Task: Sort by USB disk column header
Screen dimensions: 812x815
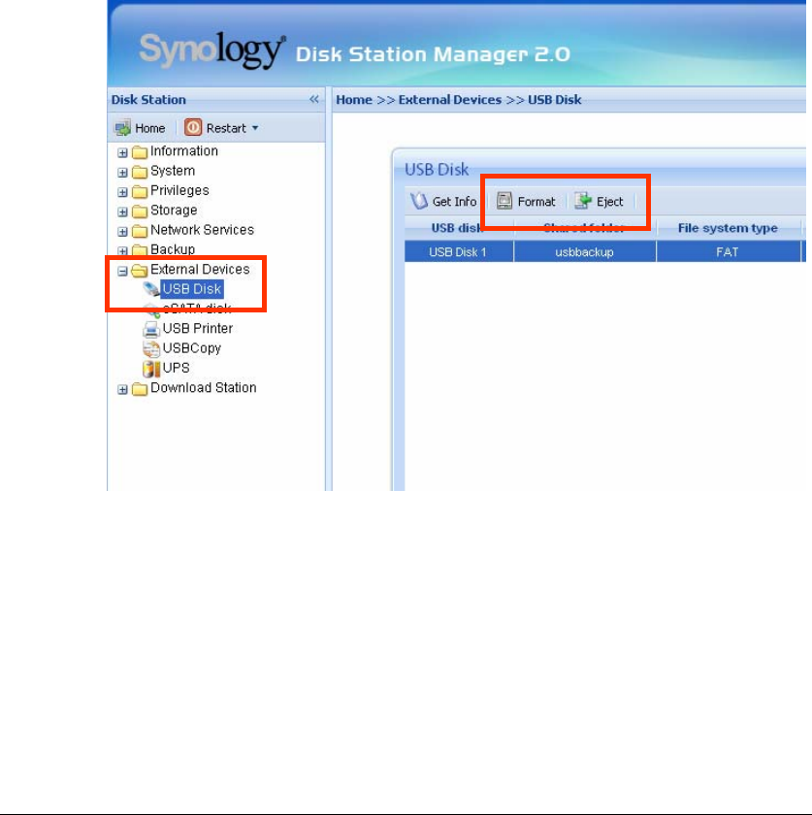Action: pyautogui.click(x=460, y=228)
